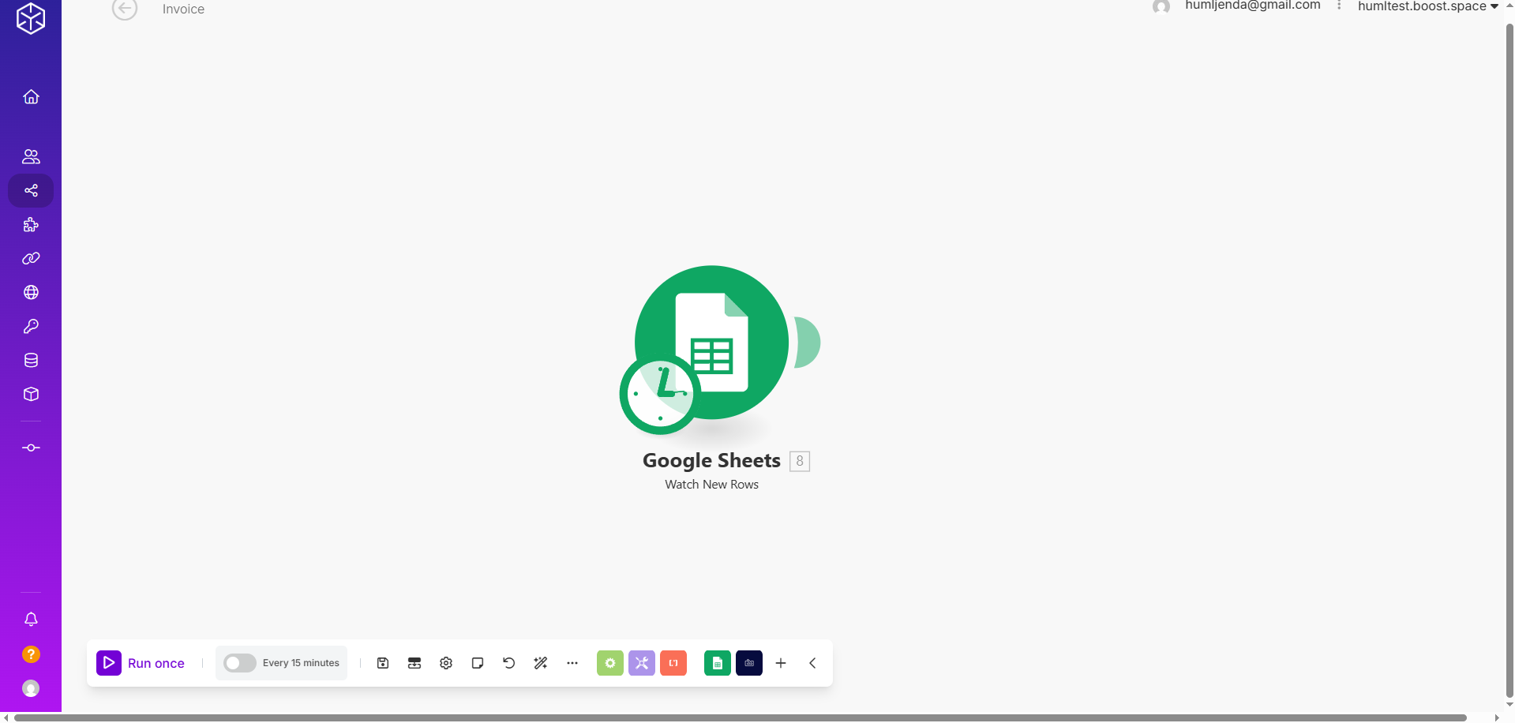Open the user profile avatar in sidebar
The image size is (1515, 723).
pos(31,688)
